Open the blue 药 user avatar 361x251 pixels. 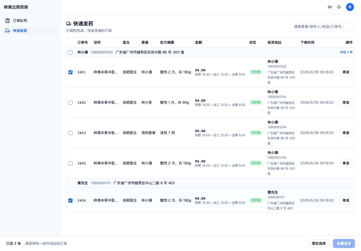point(350,7)
